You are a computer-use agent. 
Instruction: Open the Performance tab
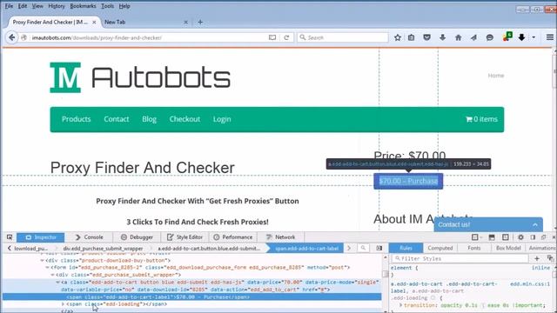tap(233, 237)
